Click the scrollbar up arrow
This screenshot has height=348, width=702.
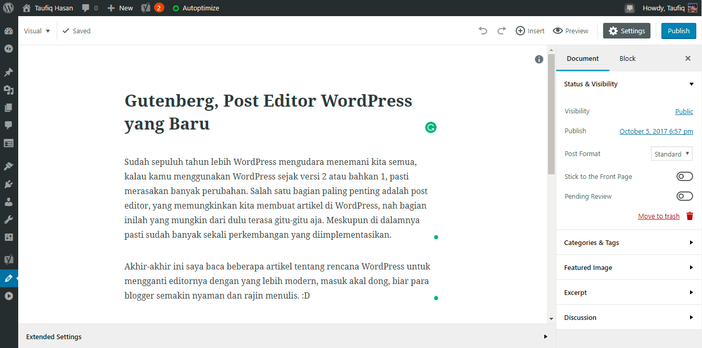coord(551,49)
